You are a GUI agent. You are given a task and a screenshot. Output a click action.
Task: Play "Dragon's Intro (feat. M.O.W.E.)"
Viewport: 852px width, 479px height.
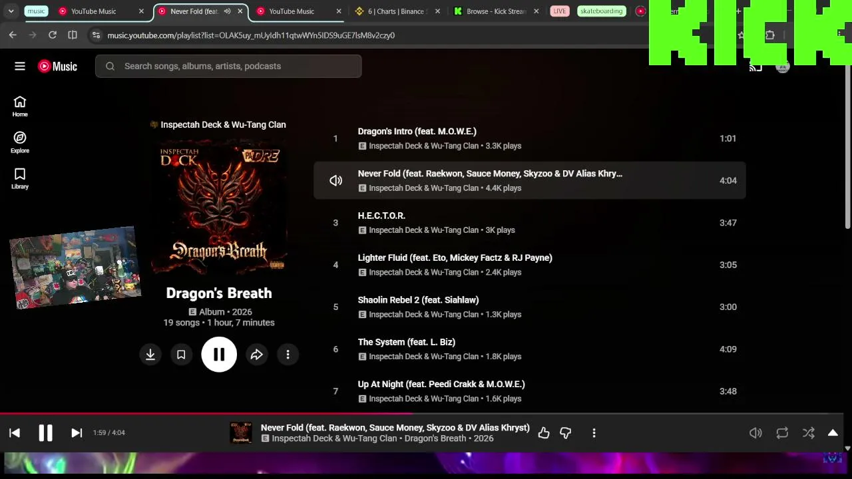pos(417,131)
